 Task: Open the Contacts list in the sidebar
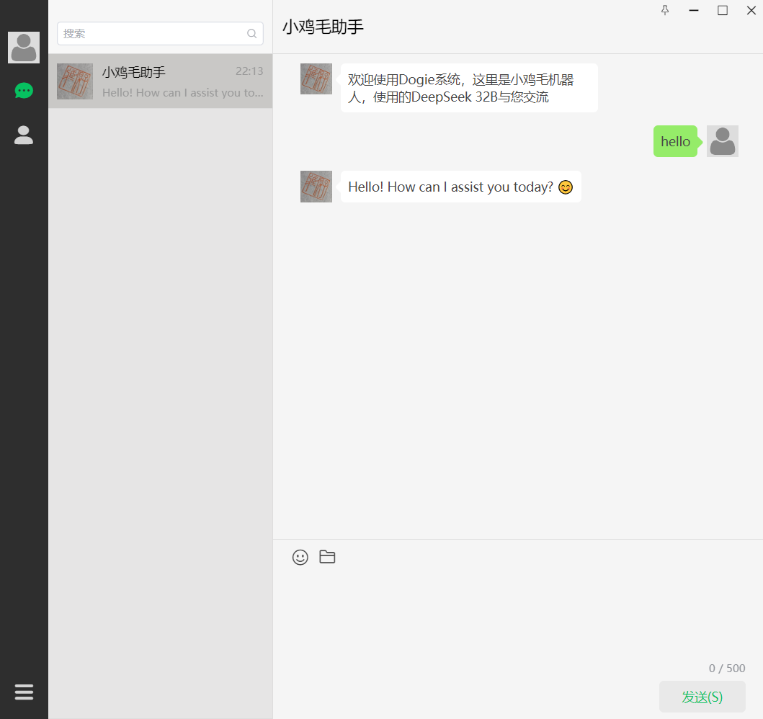[x=24, y=135]
